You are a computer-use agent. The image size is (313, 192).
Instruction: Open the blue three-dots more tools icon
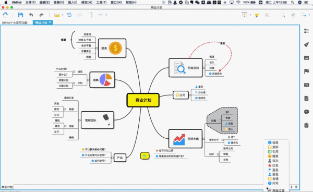100,15
